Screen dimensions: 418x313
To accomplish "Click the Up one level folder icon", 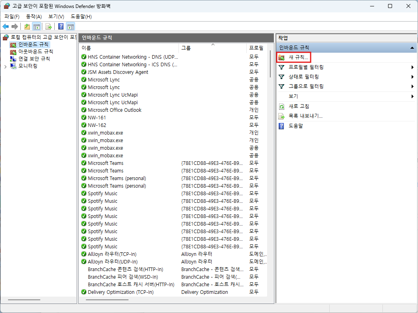I will [27, 26].
